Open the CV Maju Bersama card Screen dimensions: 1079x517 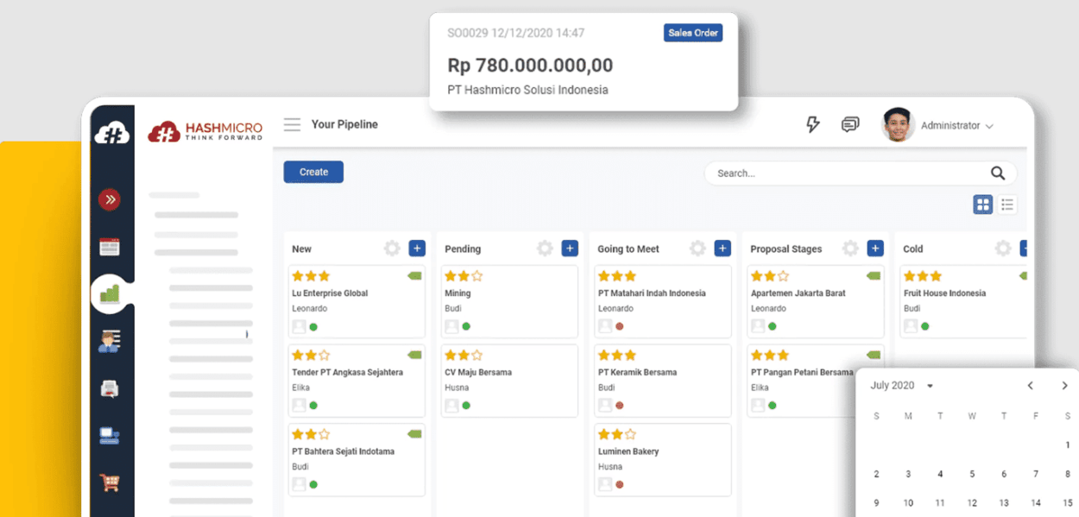509,381
